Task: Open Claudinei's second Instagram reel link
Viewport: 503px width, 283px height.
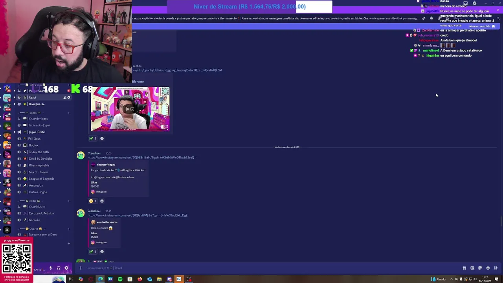Action: 138,215
